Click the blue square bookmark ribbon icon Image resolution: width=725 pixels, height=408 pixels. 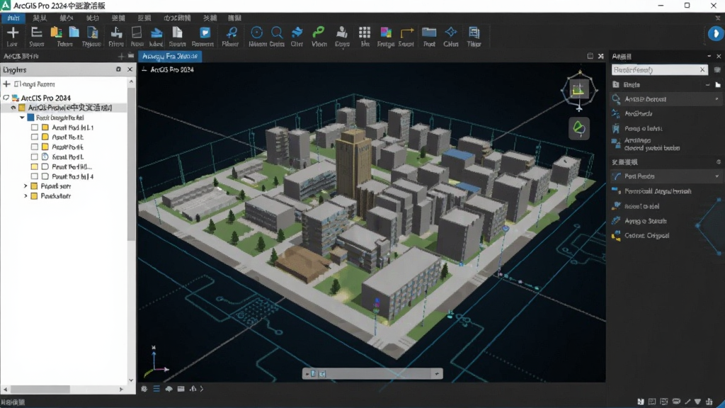tap(205, 33)
